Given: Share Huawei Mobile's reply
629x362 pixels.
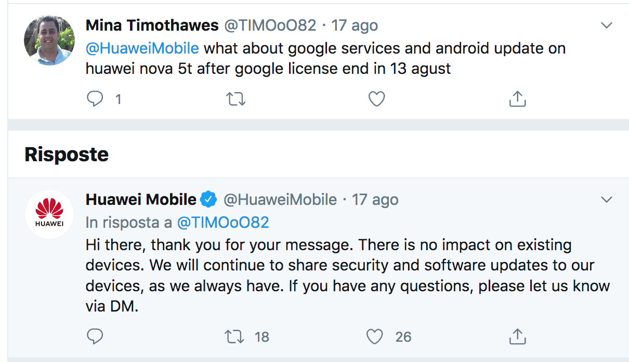Looking at the screenshot, I should click(517, 337).
